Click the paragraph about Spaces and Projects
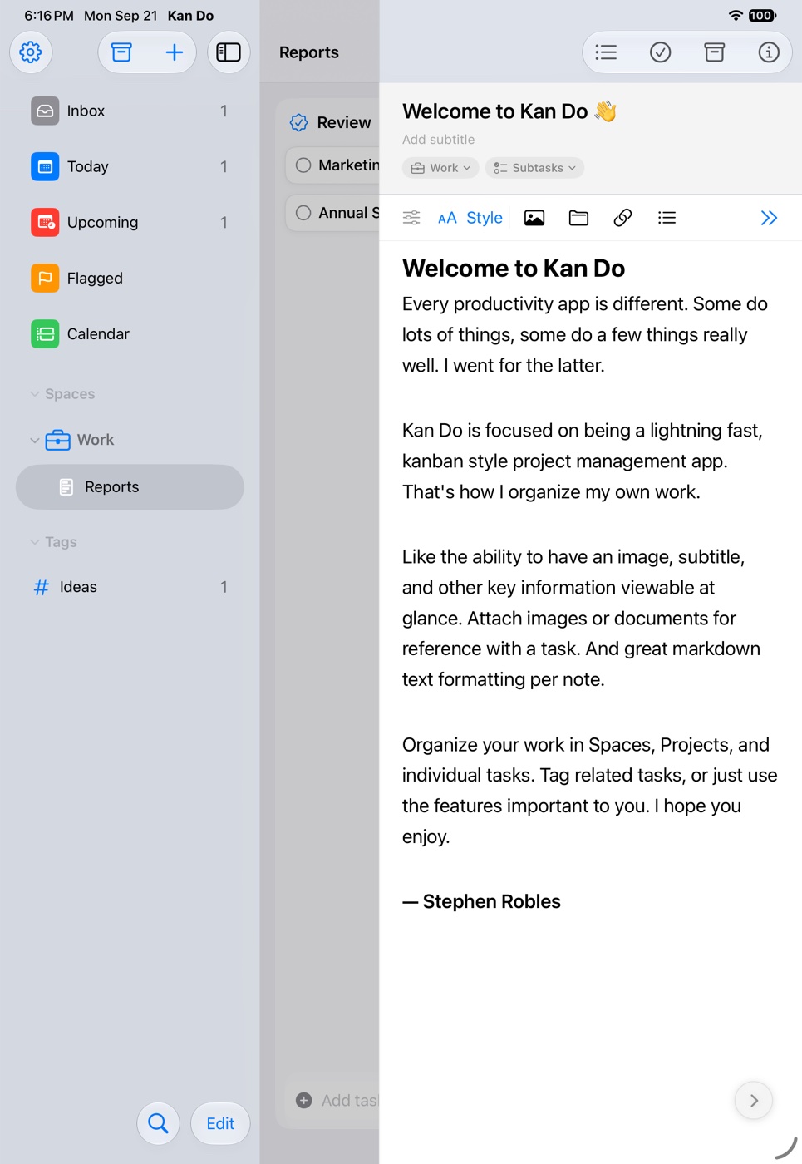802x1164 pixels. pos(590,791)
